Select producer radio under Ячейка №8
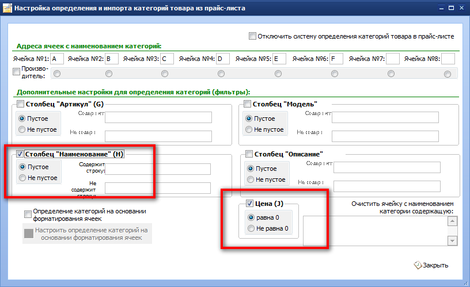470x287 pixels. [448, 74]
